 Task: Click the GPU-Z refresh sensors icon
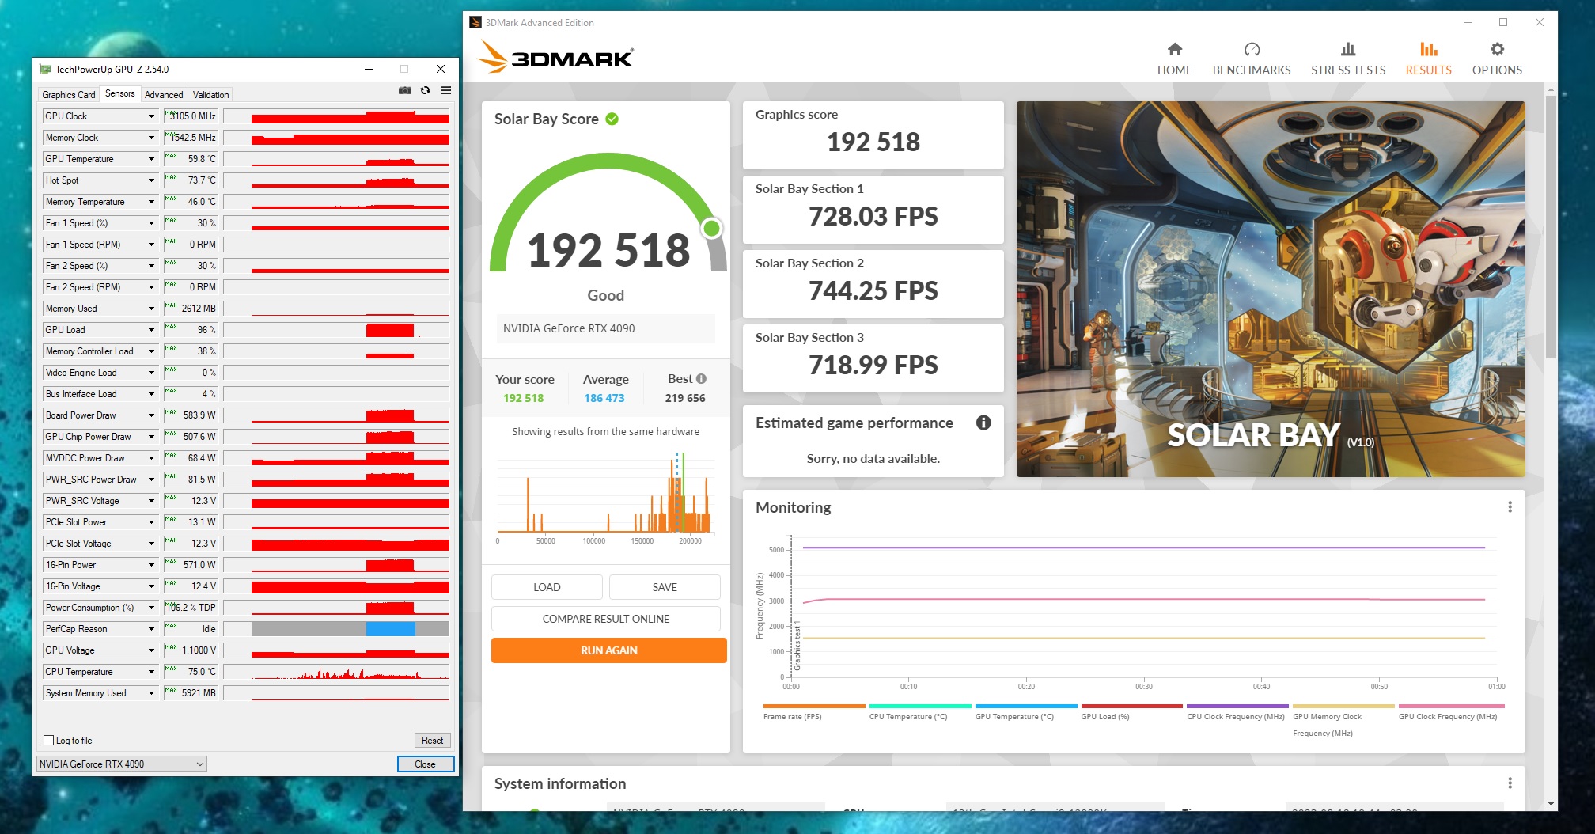coord(426,90)
